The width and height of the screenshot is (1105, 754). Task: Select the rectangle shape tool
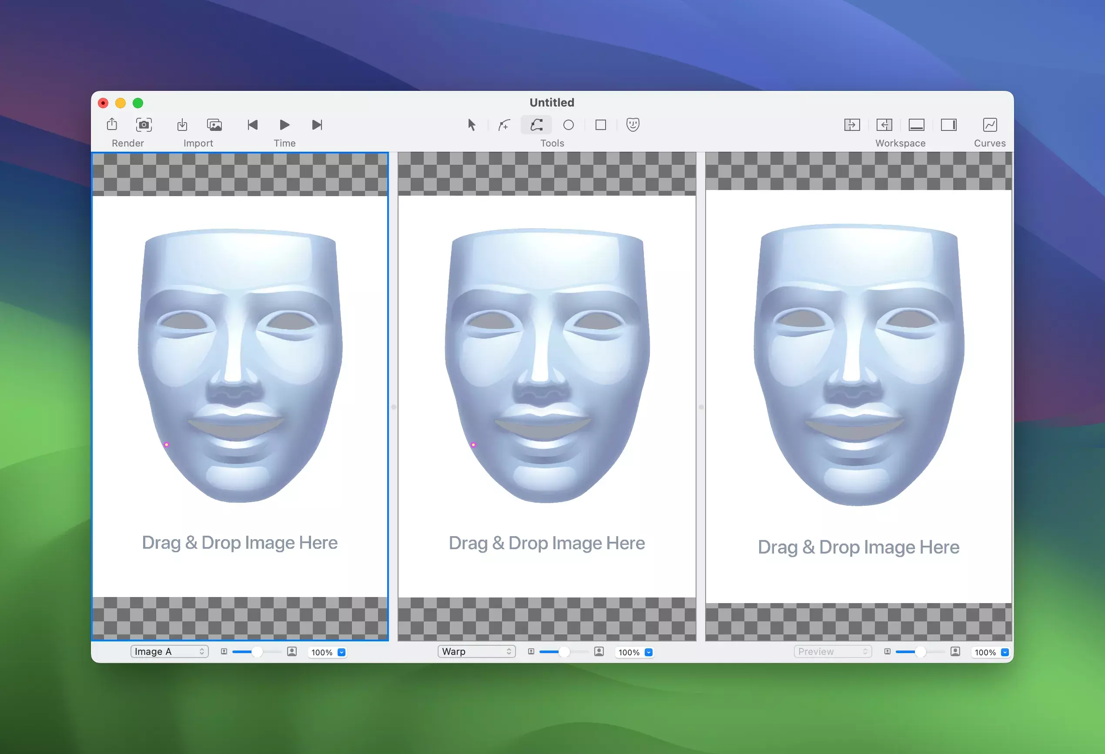coord(600,125)
